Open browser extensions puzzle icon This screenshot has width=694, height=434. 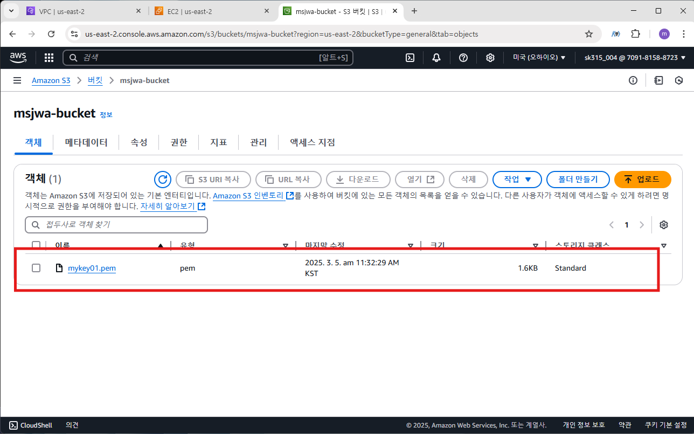[x=636, y=34]
